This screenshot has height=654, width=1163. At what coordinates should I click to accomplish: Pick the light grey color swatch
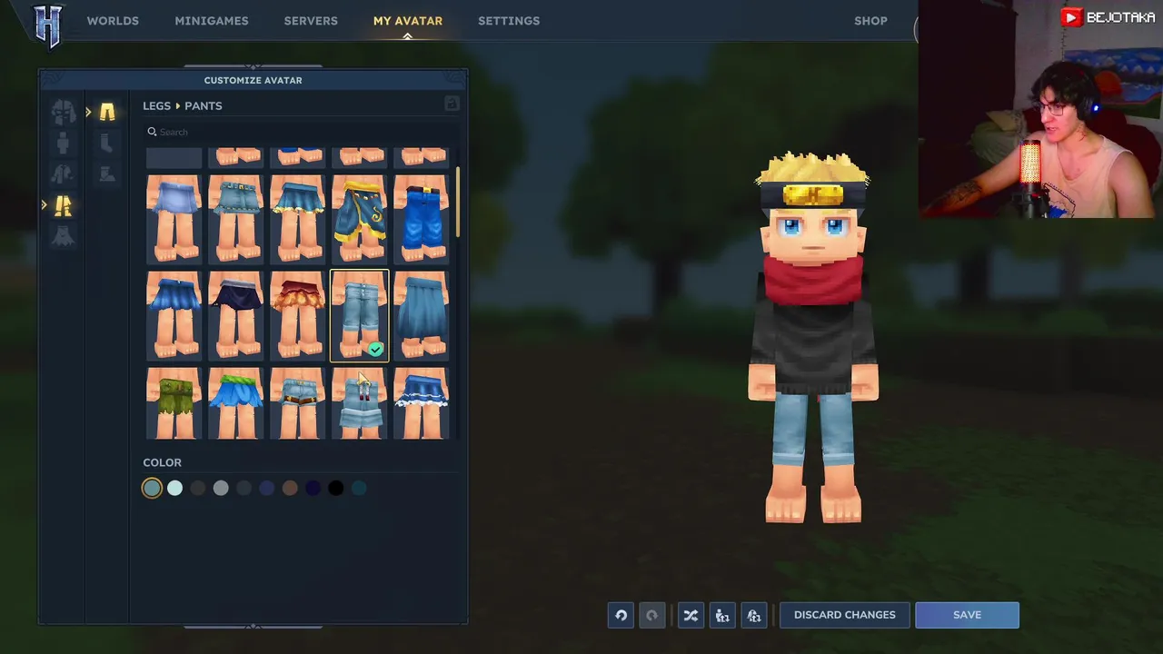pyautogui.click(x=221, y=488)
